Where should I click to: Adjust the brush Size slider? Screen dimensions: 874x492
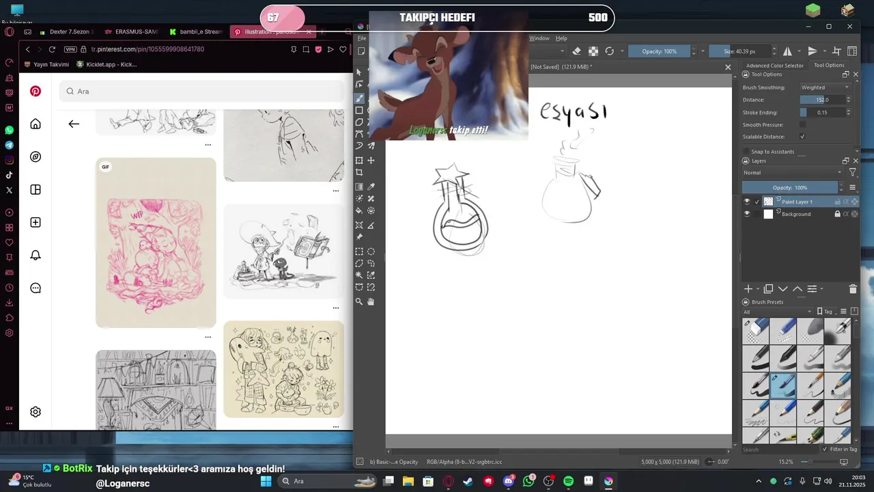(741, 51)
